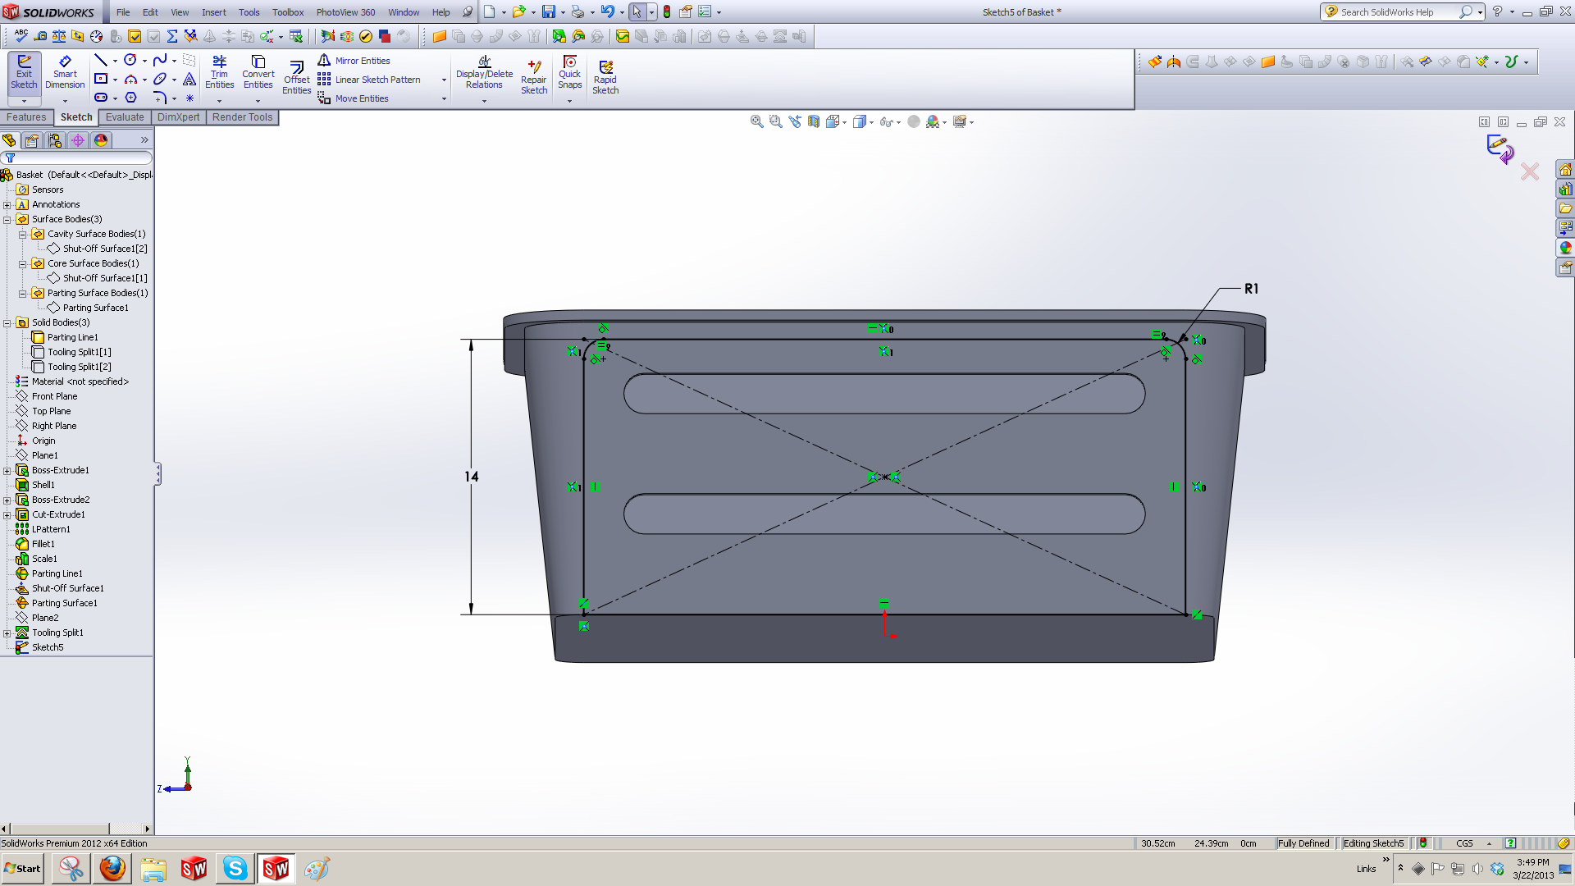Open the Trim Entities dropdown arrow
This screenshot has height=886, width=1575.
pos(219,101)
